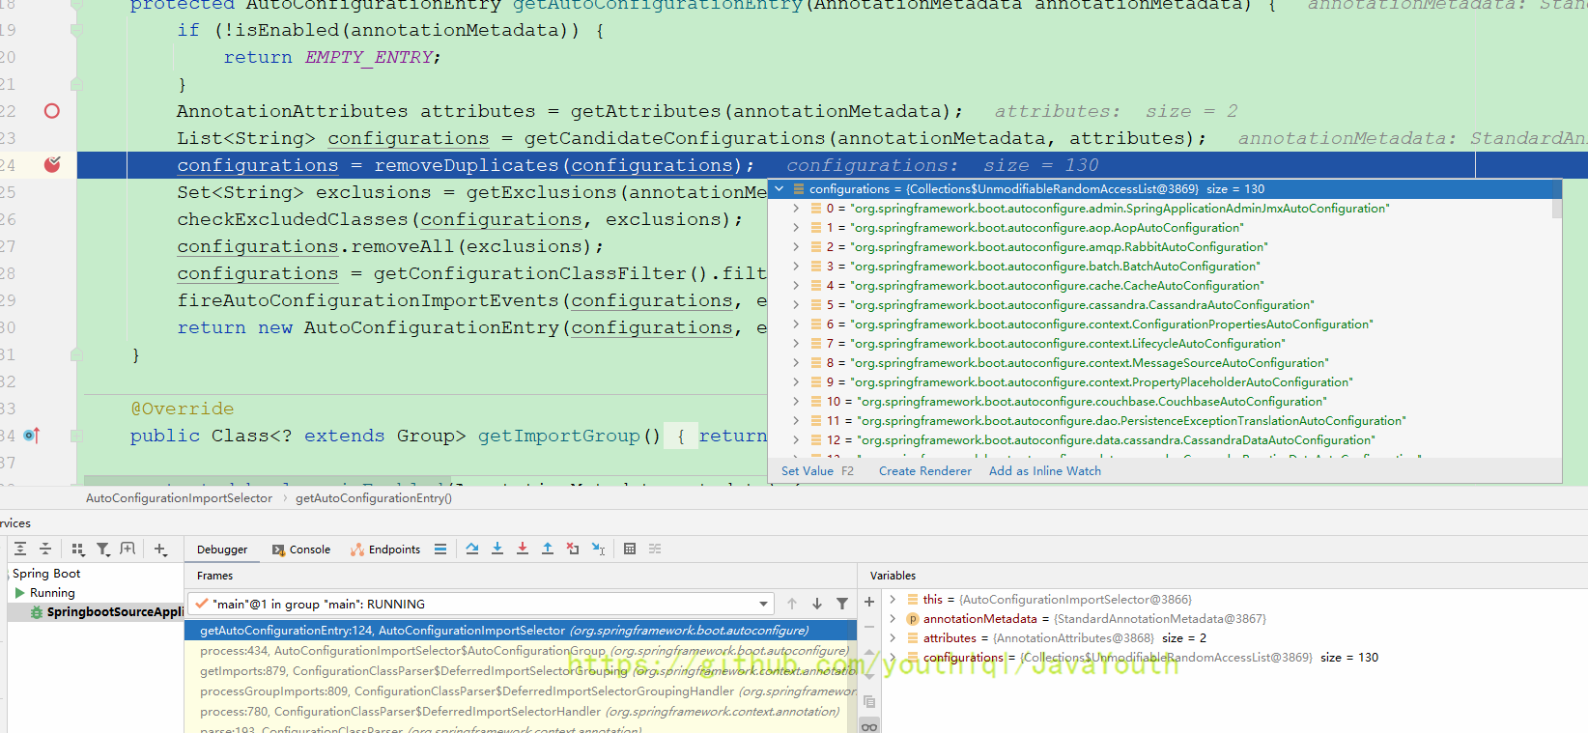Toggle the breakpoint on line 22

(52, 111)
